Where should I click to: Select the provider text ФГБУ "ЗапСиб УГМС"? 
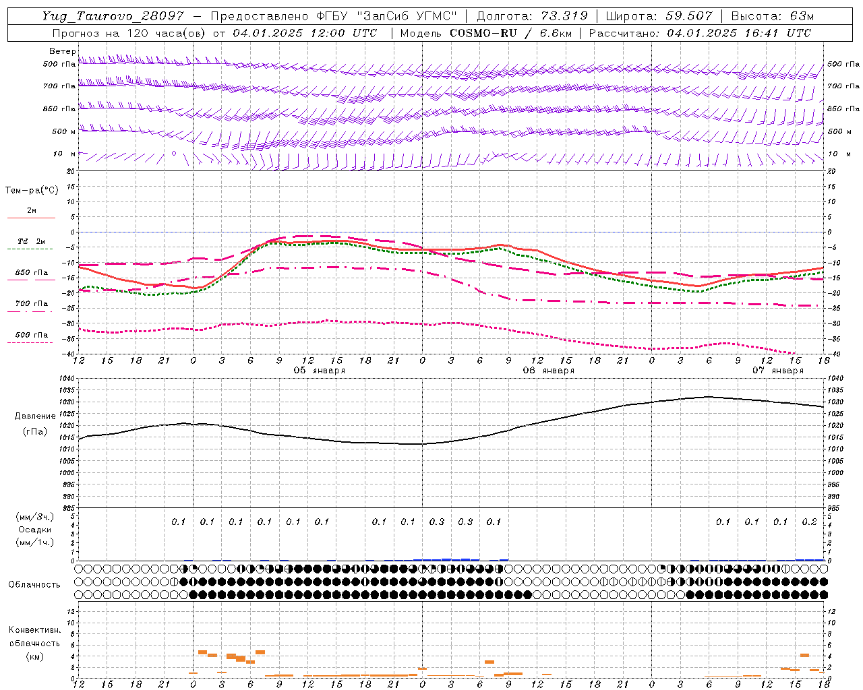(x=386, y=16)
